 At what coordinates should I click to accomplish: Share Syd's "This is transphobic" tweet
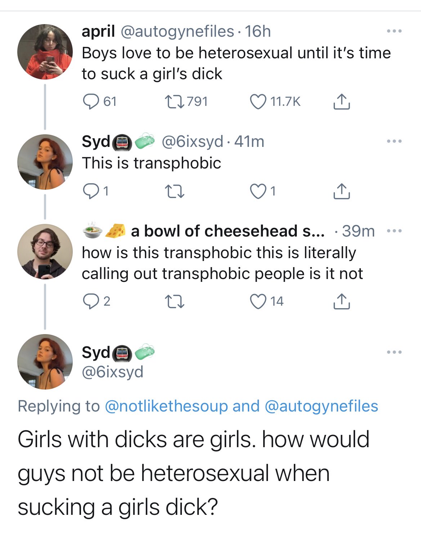point(341,191)
